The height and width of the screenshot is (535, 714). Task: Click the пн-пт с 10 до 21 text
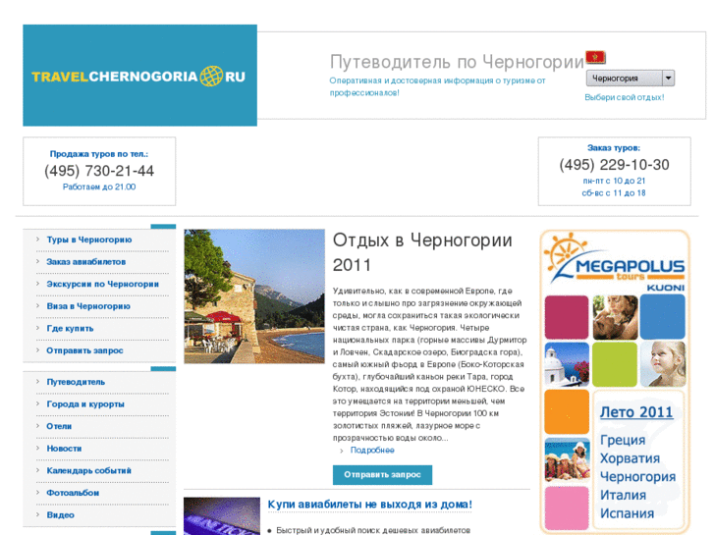[x=614, y=181]
